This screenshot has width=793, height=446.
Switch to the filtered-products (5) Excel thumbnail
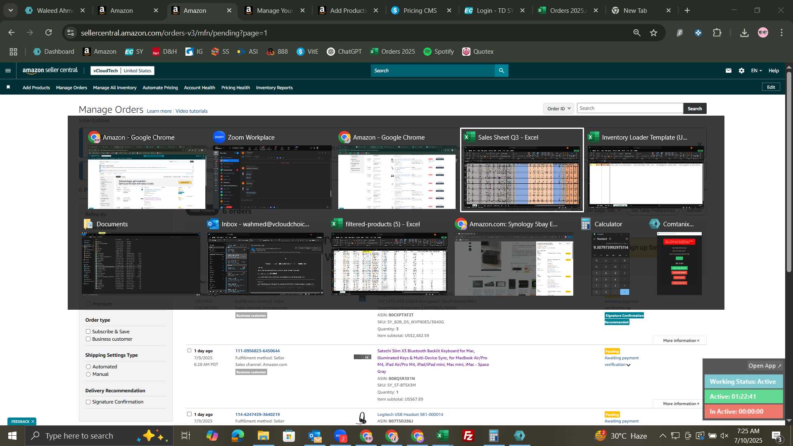point(389,257)
